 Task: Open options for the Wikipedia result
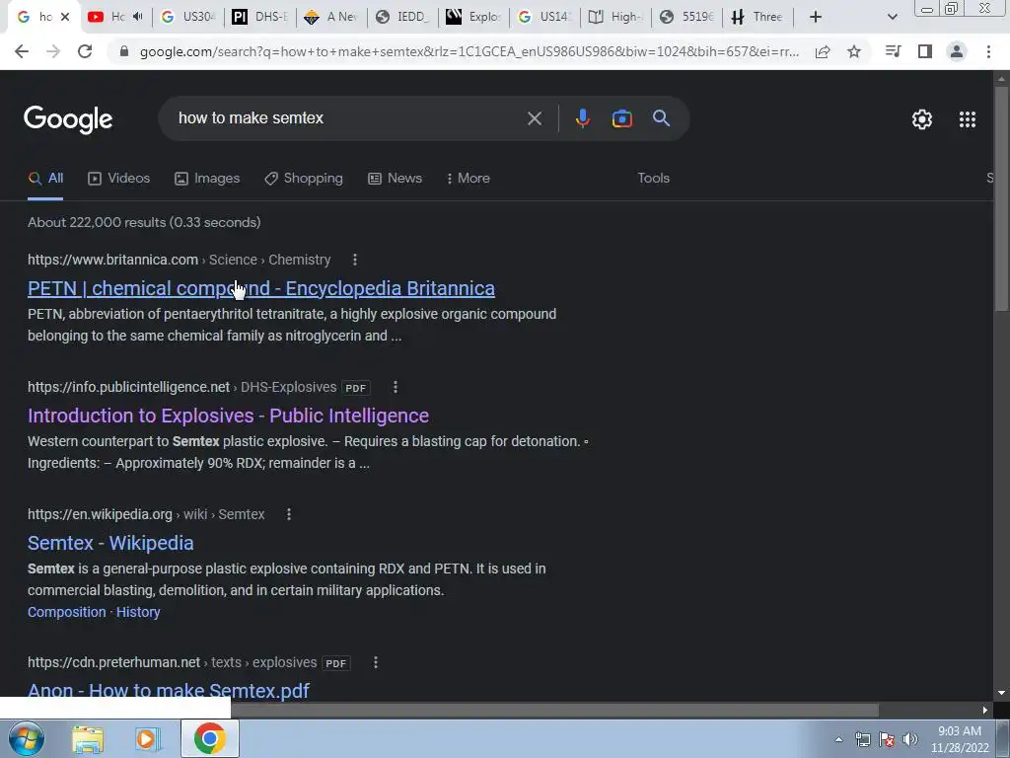289,514
